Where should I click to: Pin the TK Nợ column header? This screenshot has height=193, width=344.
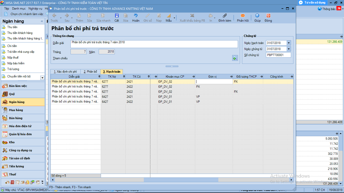[124, 76]
